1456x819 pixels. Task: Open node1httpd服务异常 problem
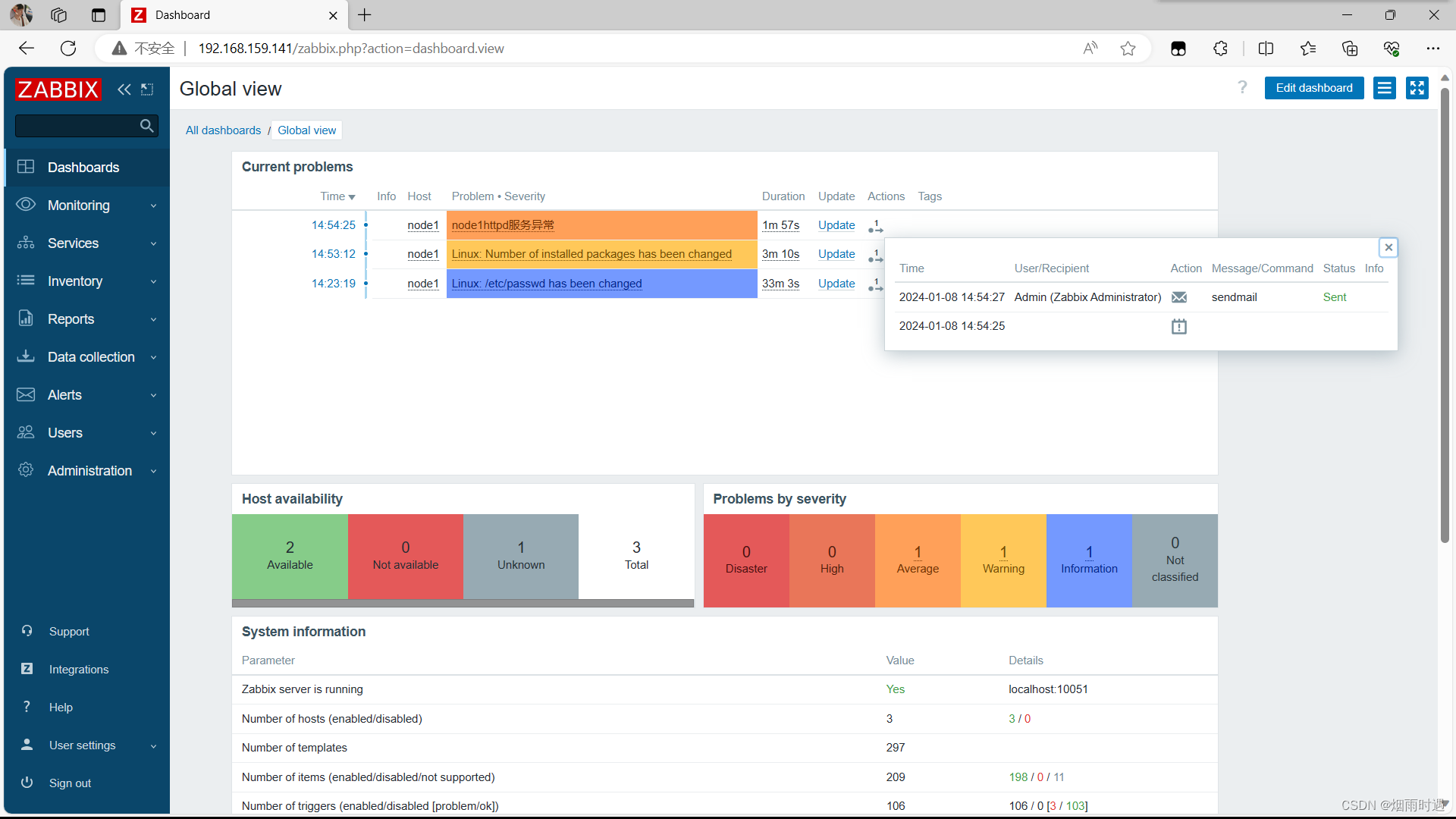coord(503,225)
